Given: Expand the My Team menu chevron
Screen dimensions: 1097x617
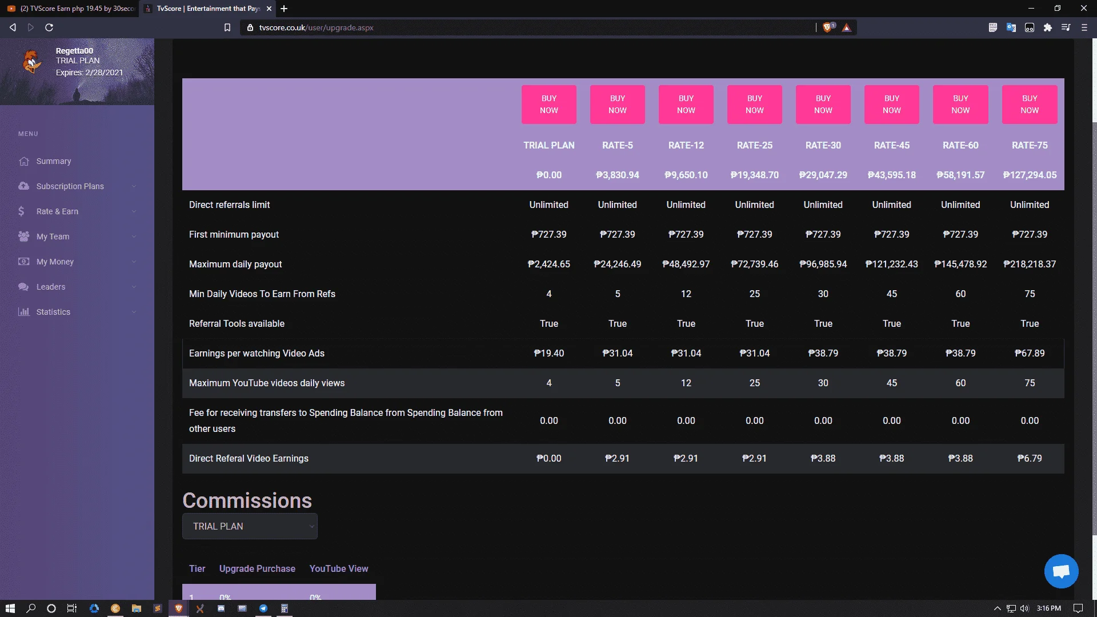Looking at the screenshot, I should pyautogui.click(x=134, y=237).
